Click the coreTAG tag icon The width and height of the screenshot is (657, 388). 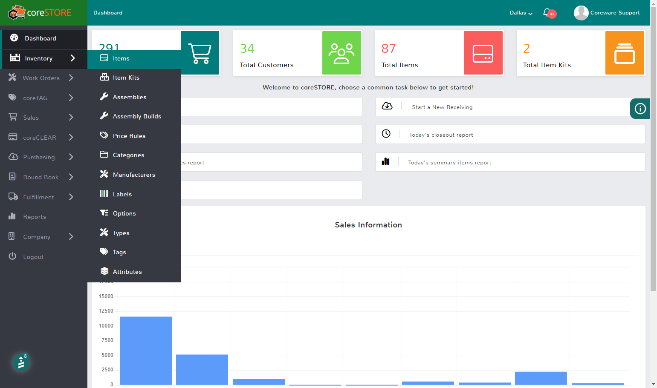(x=13, y=97)
